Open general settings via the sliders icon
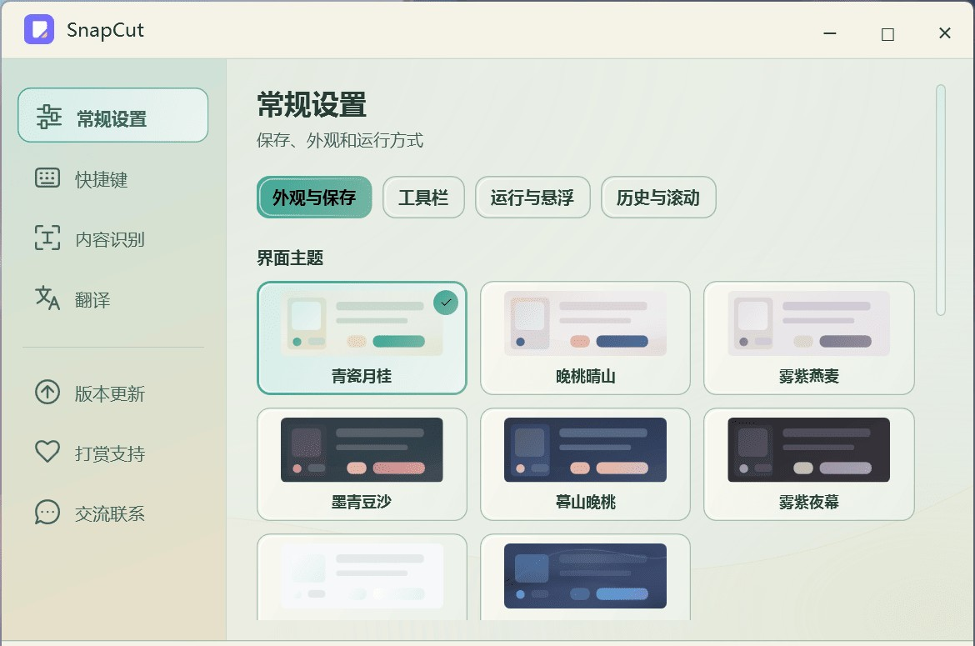The width and height of the screenshot is (975, 646). click(x=48, y=116)
